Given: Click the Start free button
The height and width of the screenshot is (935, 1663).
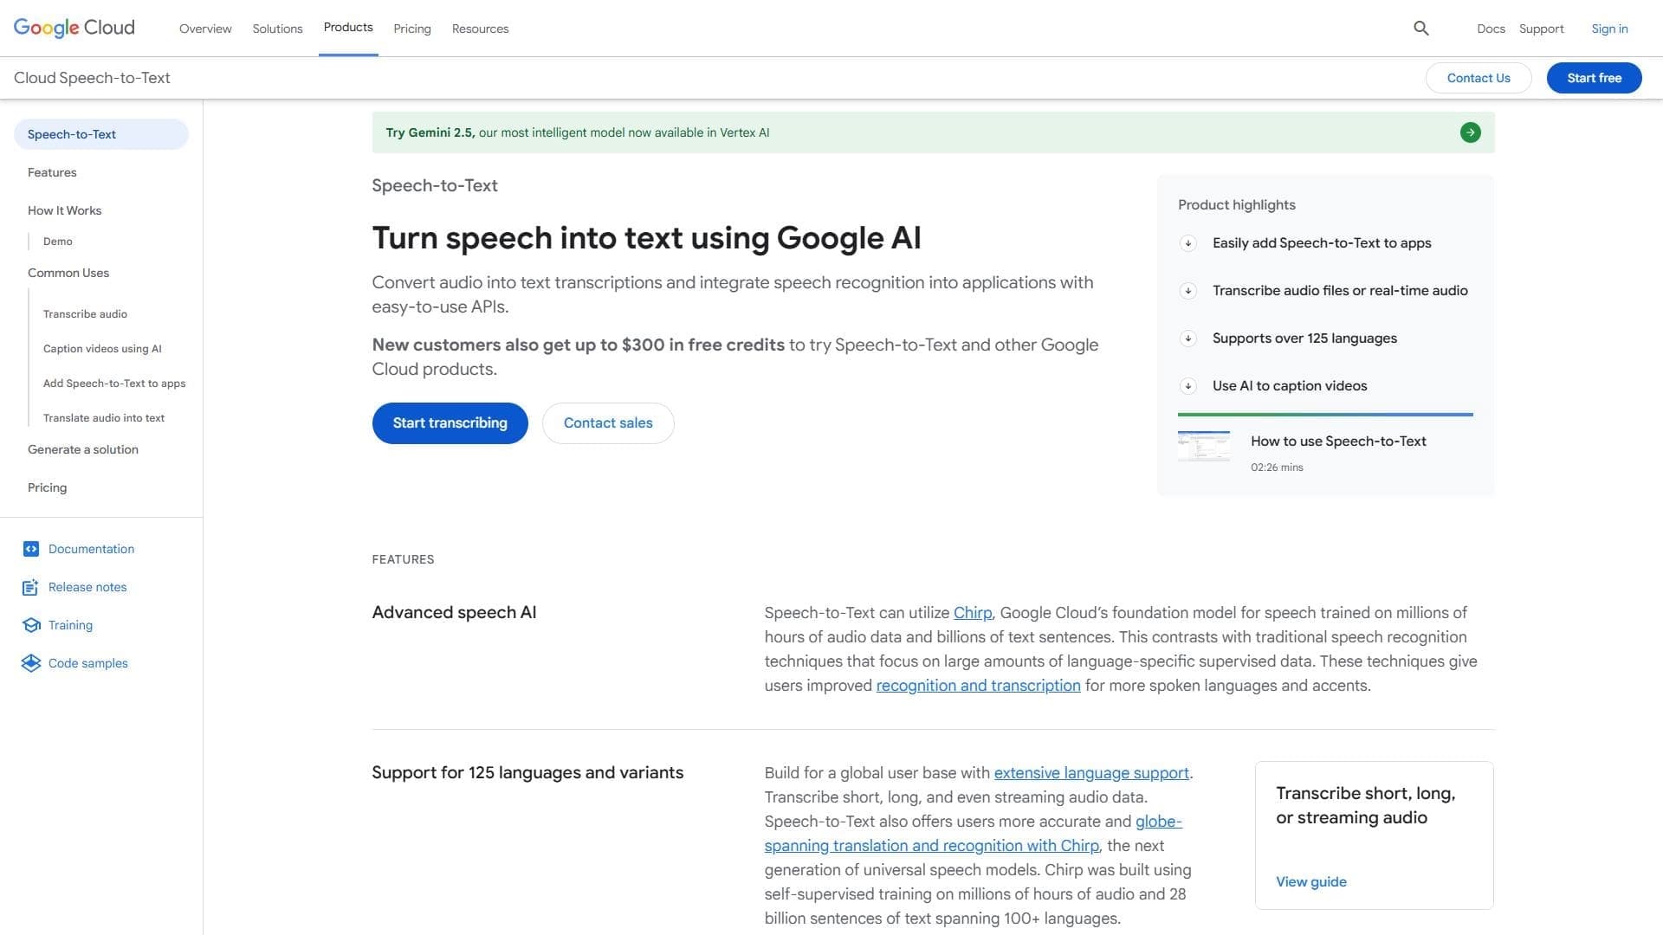Looking at the screenshot, I should pyautogui.click(x=1594, y=78).
